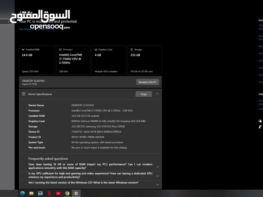
Task: Click the CPU icon on the Processor card
Action: click(x=60, y=50)
